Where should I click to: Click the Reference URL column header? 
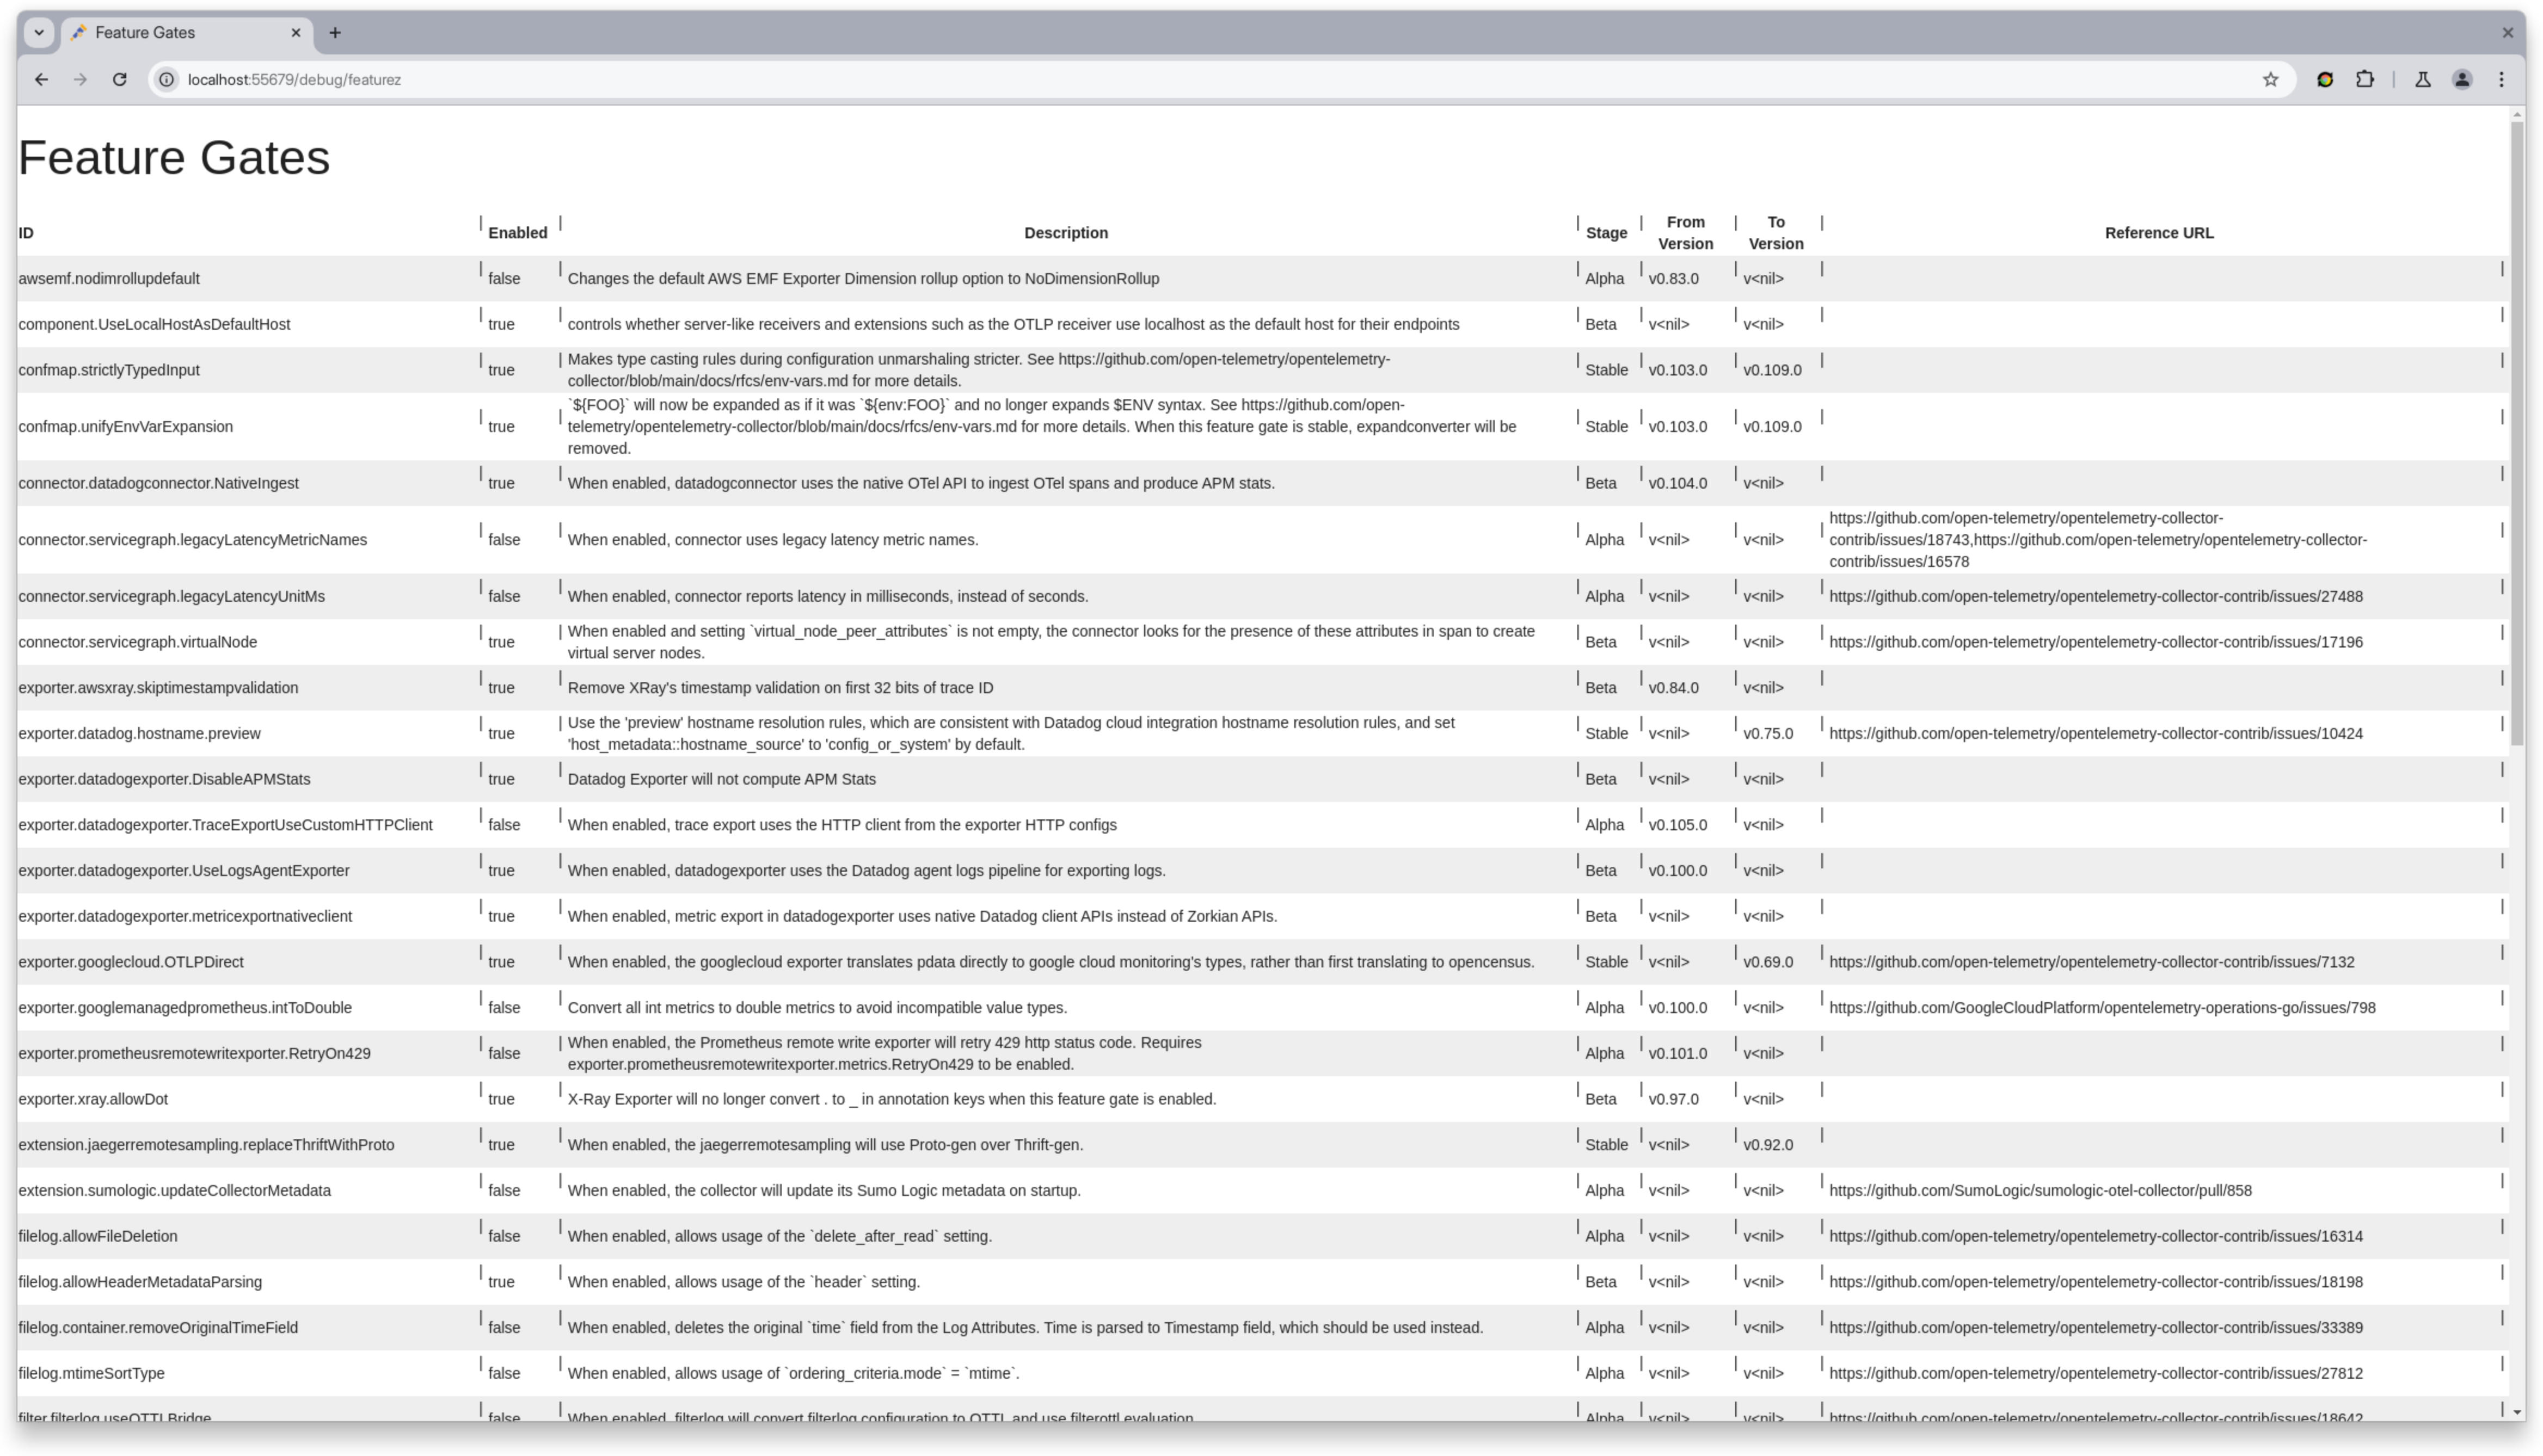point(2159,233)
